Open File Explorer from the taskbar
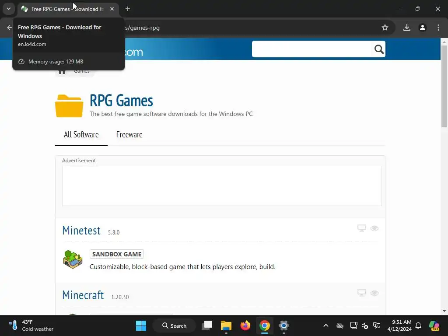 [x=226, y=325]
